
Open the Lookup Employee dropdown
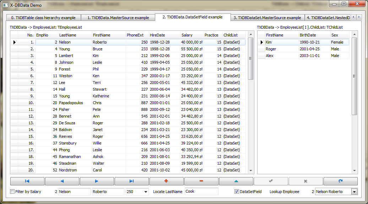coord(354,192)
